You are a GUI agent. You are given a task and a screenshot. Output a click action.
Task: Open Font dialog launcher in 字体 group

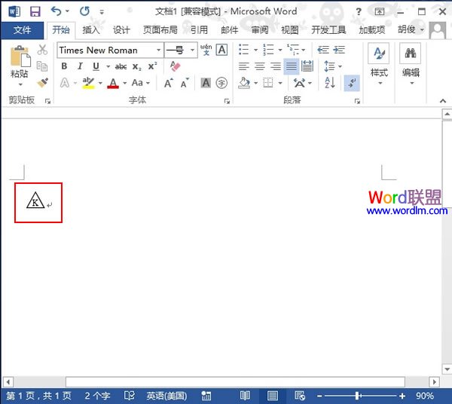coord(227,101)
